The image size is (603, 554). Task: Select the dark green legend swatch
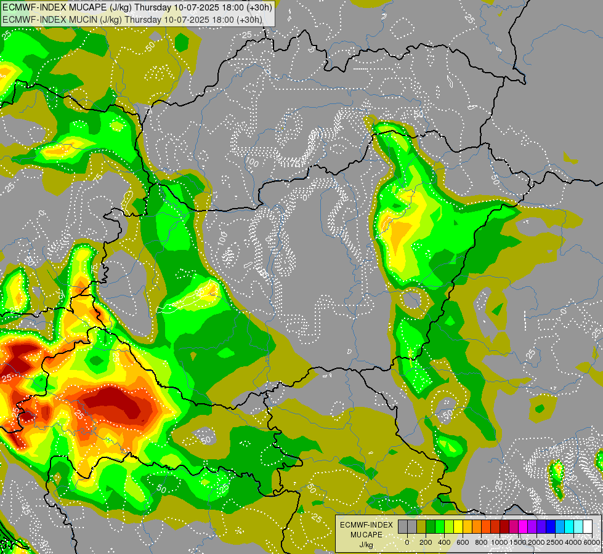(431, 526)
